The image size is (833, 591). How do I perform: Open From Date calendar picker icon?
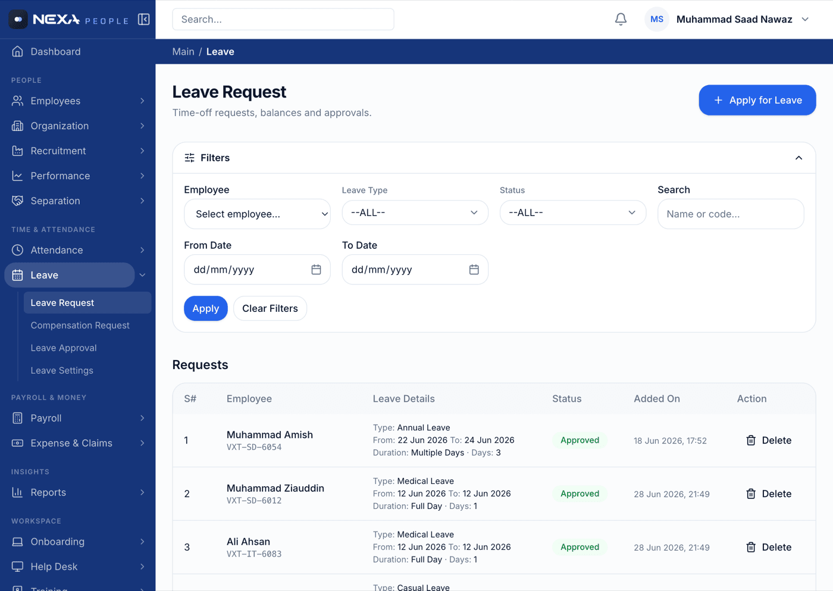point(316,270)
